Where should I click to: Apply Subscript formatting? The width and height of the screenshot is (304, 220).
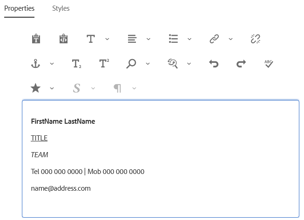point(76,64)
